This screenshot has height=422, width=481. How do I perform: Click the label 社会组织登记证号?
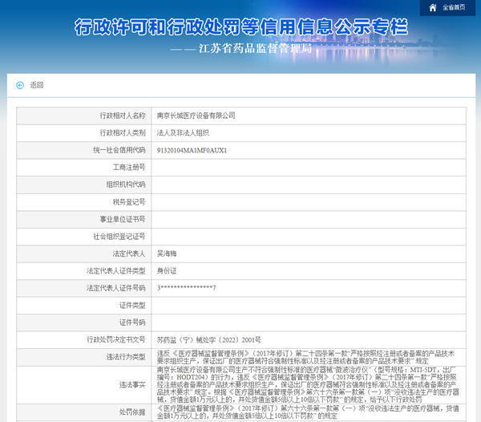[119, 237]
